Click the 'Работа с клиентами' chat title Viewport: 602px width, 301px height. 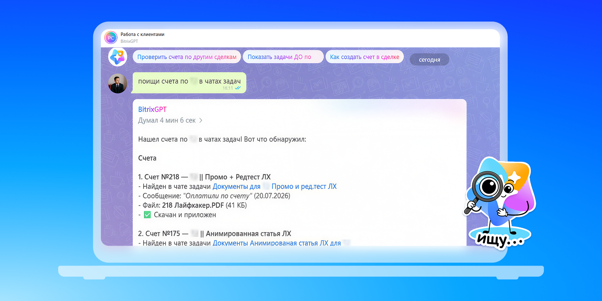click(142, 35)
